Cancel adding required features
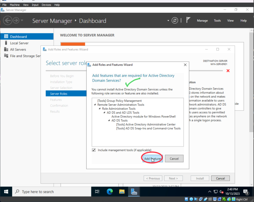The width and height of the screenshot is (254, 202). 174,158
